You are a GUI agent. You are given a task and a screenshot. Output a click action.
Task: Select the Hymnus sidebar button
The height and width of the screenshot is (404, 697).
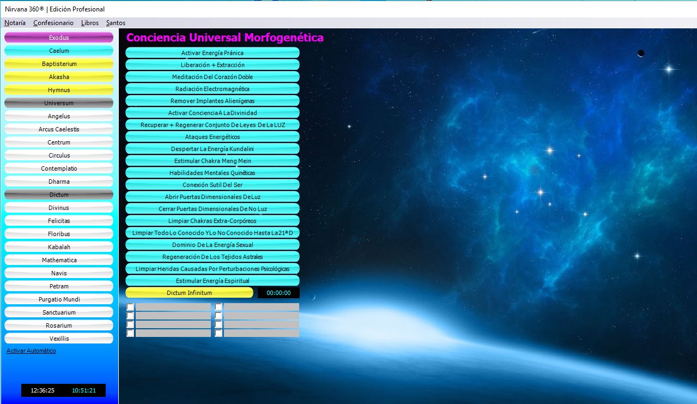pyautogui.click(x=59, y=90)
